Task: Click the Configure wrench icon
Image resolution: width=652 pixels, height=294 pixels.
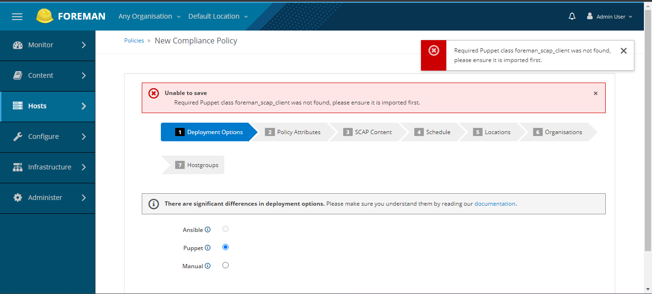Action: coord(18,136)
